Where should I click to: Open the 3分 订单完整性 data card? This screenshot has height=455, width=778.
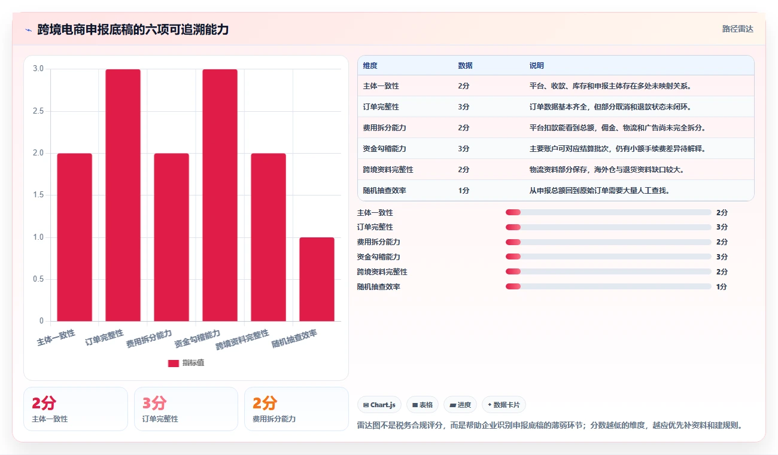pos(186,409)
